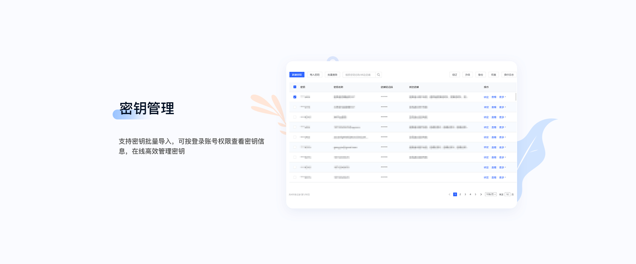Screen dimensions: 636x264
Task: Click the magnifier search icon
Action: [379, 75]
